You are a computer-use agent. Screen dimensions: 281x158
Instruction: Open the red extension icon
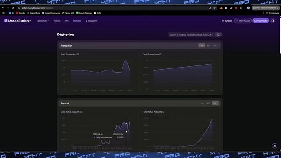236,8
